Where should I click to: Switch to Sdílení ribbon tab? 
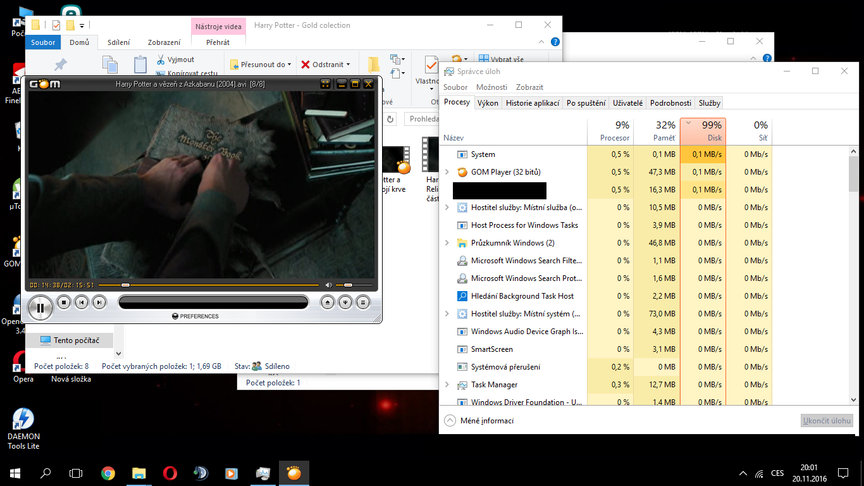pos(119,42)
